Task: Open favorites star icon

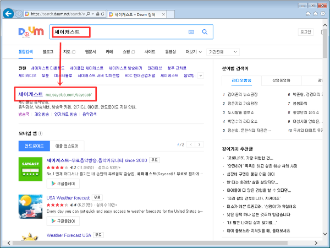Action: pyautogui.click(x=315, y=14)
